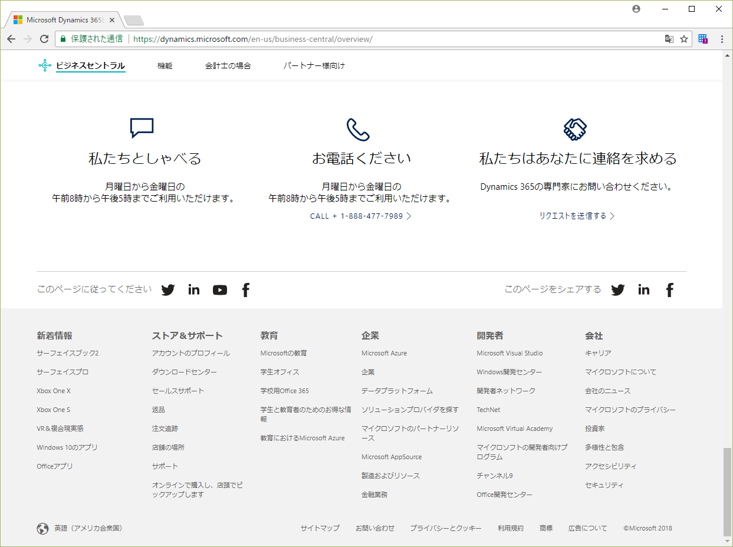Open Microsoft Azure link under 企業
This screenshot has width=733, height=547.
(384, 353)
